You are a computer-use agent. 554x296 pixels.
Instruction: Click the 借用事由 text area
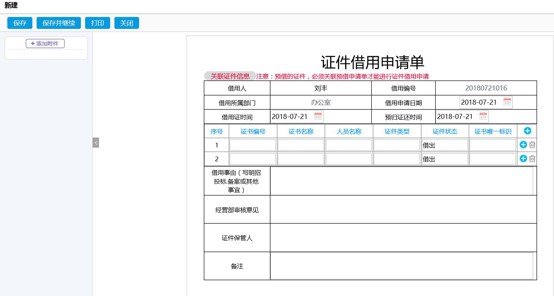coord(401,181)
